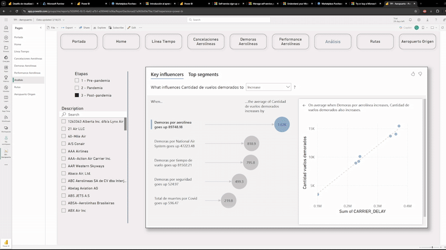The image size is (446, 250).
Task: Click the thumbs down icon on visual
Action: tap(420, 74)
